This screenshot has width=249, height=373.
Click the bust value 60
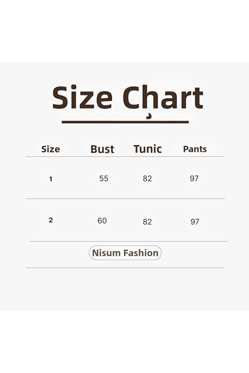pyautogui.click(x=102, y=221)
